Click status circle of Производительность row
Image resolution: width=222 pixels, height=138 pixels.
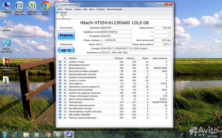tap(60, 65)
